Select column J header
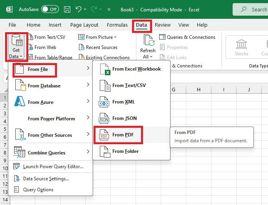 [x=249, y=89]
